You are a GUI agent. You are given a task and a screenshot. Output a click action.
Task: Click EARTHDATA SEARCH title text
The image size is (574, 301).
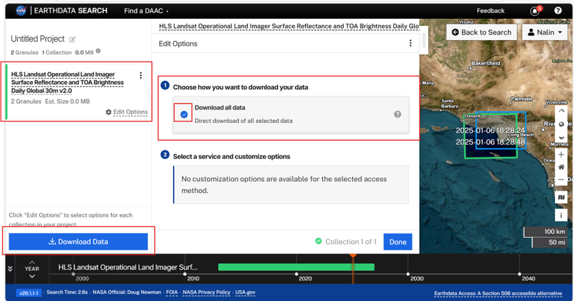click(71, 11)
